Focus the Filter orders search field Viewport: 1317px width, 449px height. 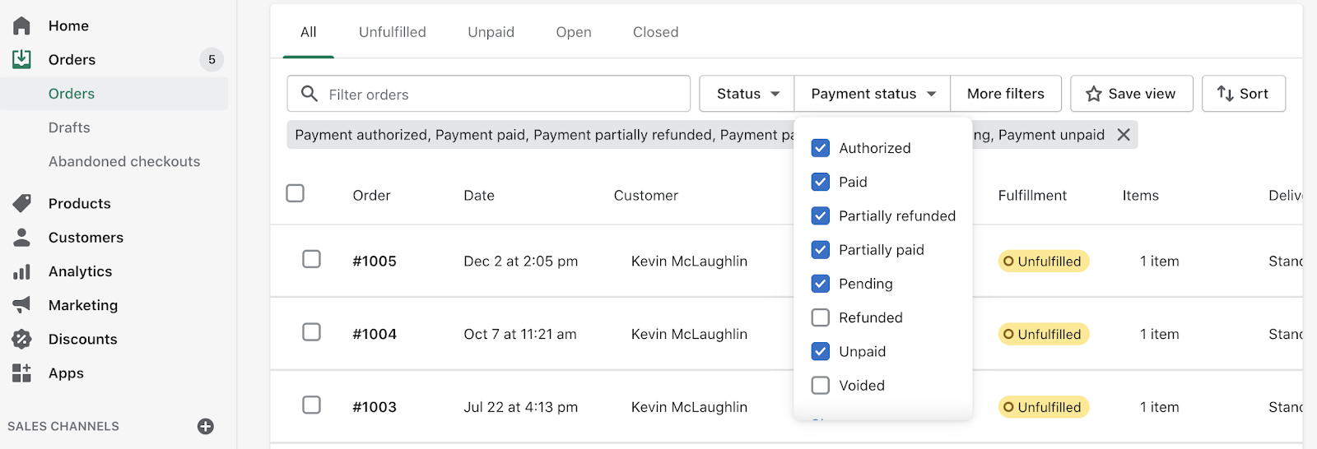point(489,94)
